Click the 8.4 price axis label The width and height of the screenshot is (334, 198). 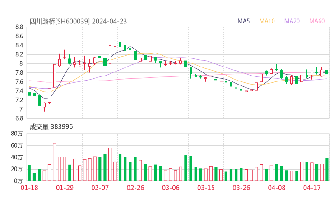[19, 45]
